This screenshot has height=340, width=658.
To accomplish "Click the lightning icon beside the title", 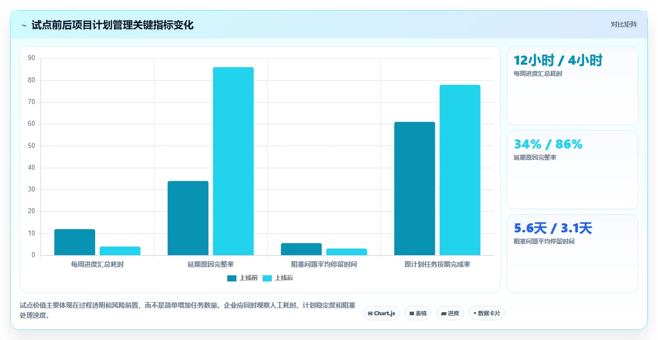I will click(x=24, y=25).
